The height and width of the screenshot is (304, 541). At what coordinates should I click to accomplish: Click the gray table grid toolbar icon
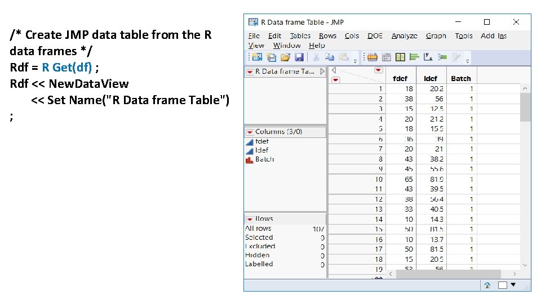click(x=387, y=57)
